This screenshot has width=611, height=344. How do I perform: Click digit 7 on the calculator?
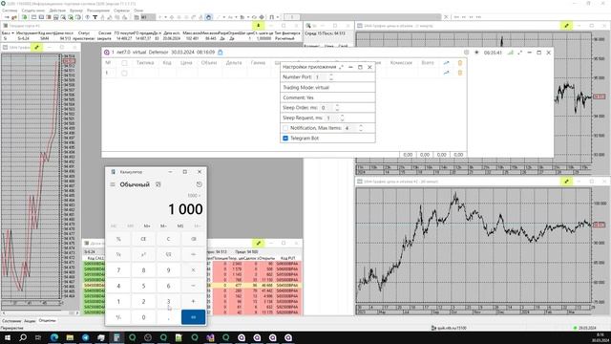[118, 269]
